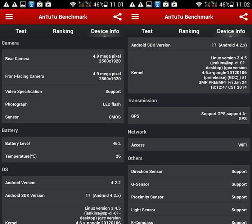This screenshot has height=224, width=252.
Task: Tap WiFi signal icon in right status bar
Action: [x=199, y=4]
